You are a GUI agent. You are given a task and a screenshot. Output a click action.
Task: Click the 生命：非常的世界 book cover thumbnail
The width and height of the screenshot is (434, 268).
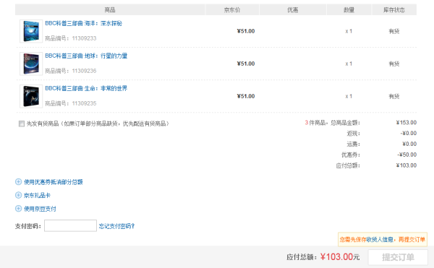pyautogui.click(x=31, y=96)
